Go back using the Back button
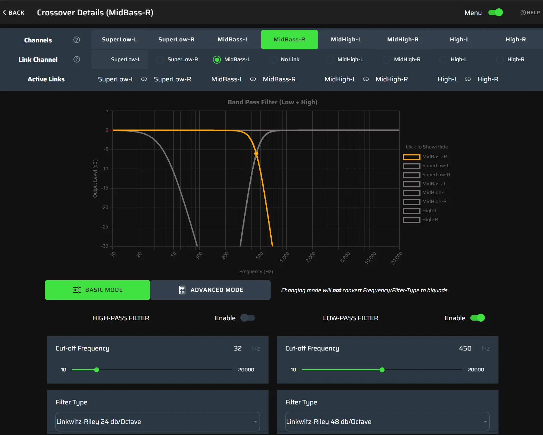The height and width of the screenshot is (435, 543). [14, 13]
